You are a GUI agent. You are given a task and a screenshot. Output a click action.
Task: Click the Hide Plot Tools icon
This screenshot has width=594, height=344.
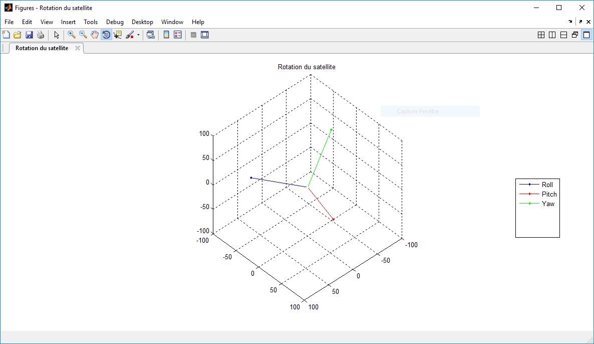point(193,35)
